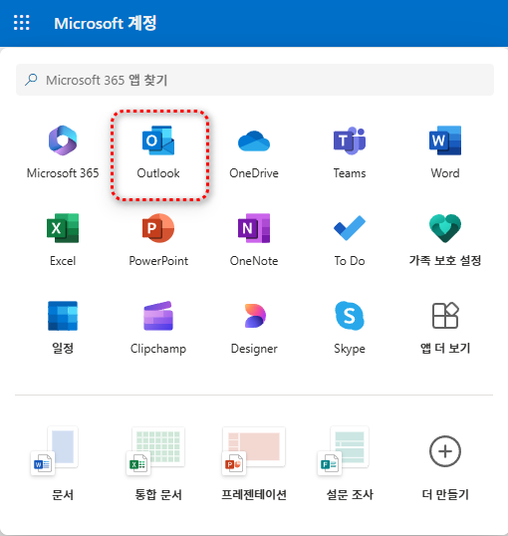Screen dimensions: 508x536
Task: Click the Microsoft 계정 header title
Action: [x=106, y=23]
